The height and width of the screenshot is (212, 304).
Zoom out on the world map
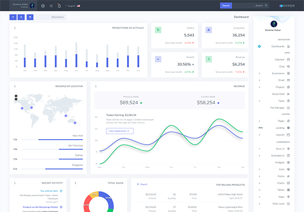tap(16, 99)
